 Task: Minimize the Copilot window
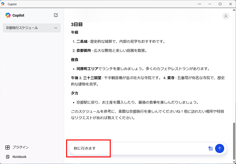coord(210,4)
